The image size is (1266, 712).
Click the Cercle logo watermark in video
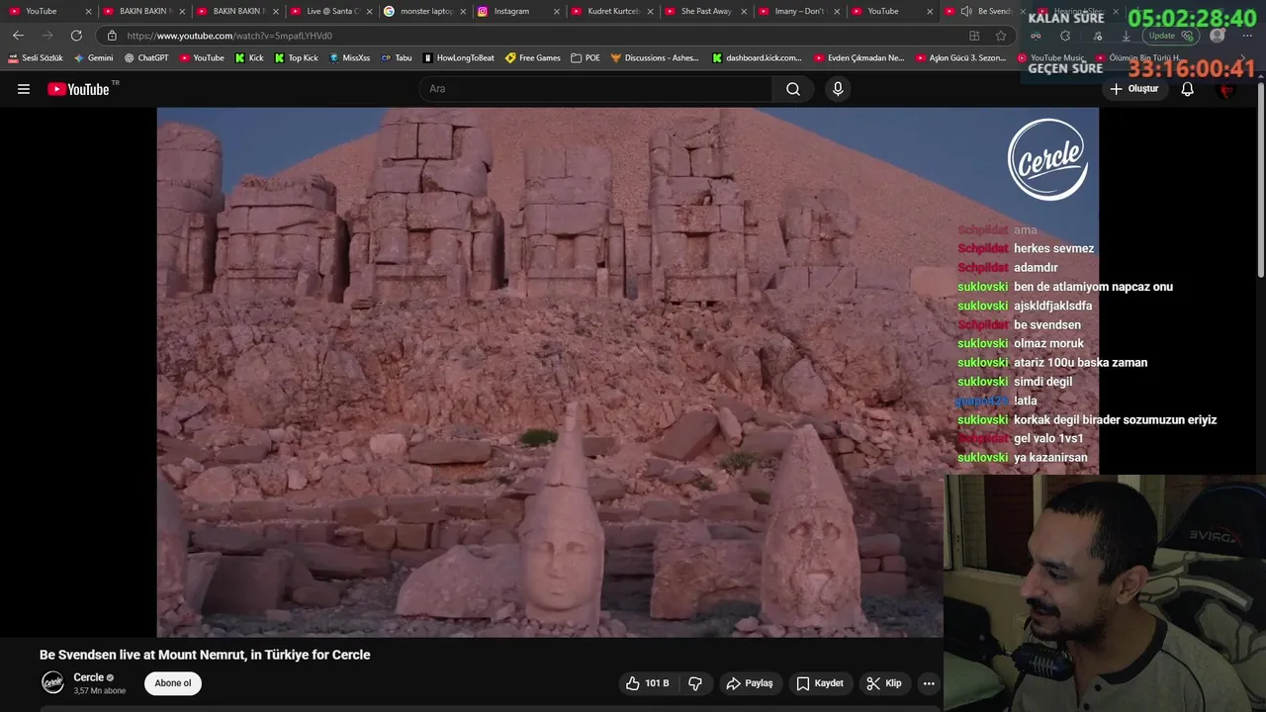click(x=1047, y=159)
